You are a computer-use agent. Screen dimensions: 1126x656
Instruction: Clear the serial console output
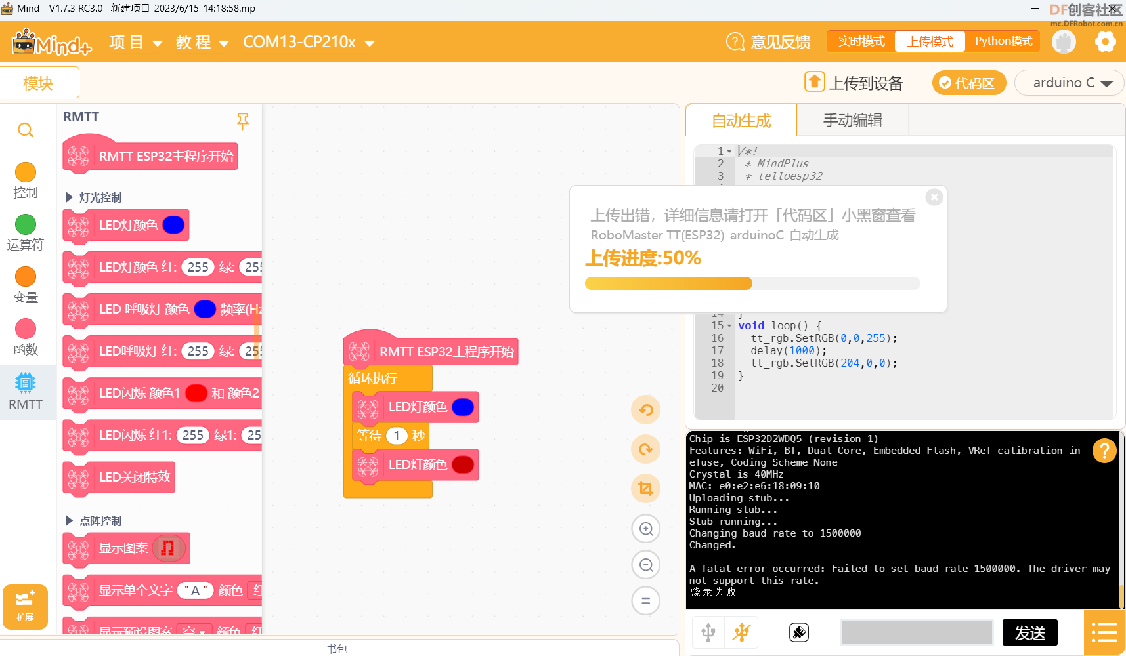pos(798,632)
